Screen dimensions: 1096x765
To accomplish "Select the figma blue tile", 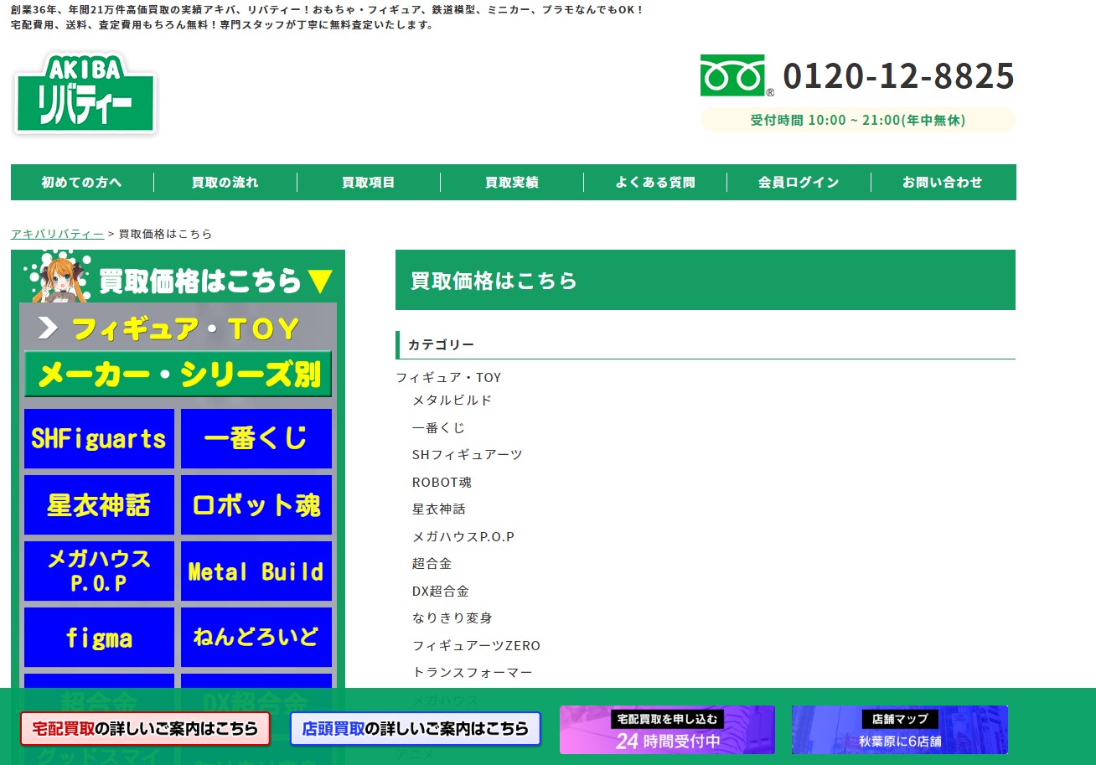I will 99,637.
